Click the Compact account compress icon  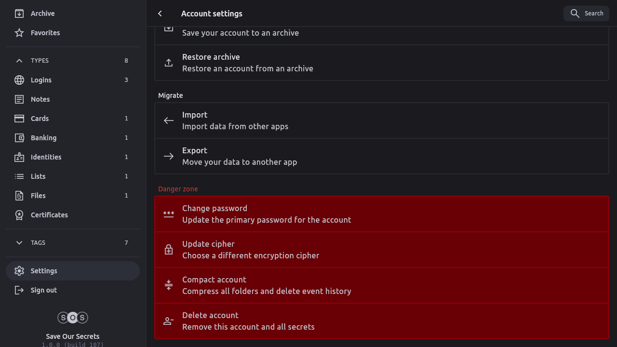tap(169, 285)
